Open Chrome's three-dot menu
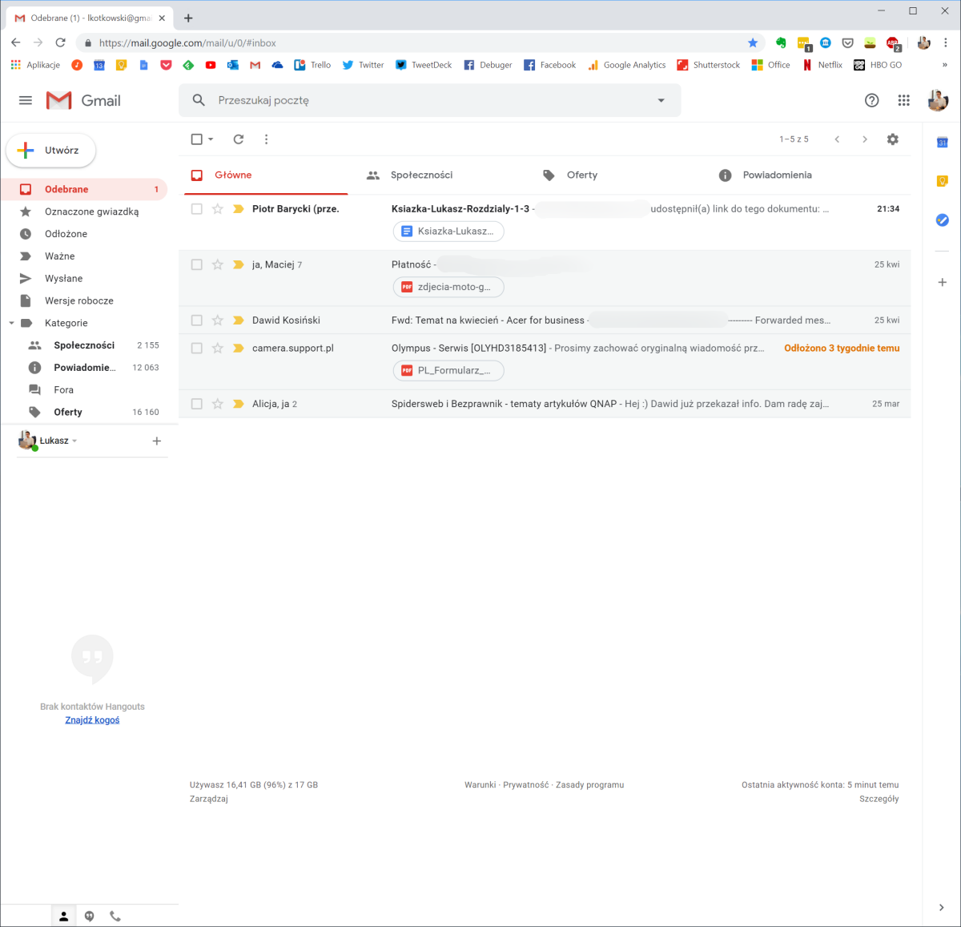 point(946,42)
